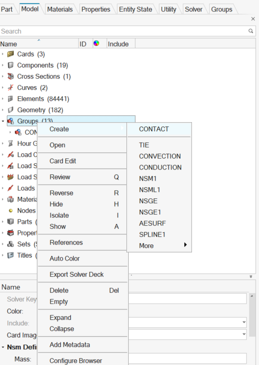Image resolution: width=259 pixels, height=365 pixels.
Task: Expand the Elements tree node
Action: click(2, 99)
